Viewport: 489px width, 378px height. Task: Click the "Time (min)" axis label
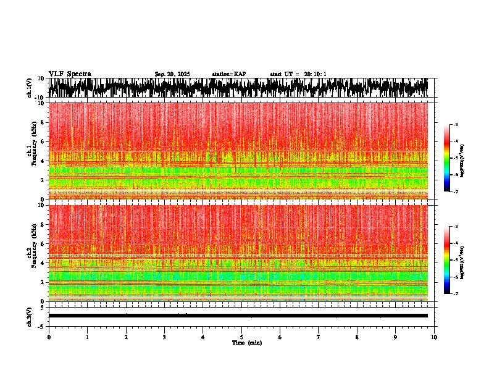[x=247, y=343]
